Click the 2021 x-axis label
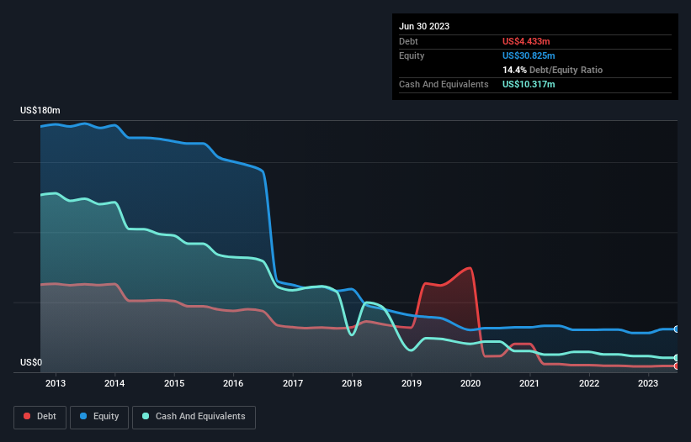691x442 pixels. (529, 383)
